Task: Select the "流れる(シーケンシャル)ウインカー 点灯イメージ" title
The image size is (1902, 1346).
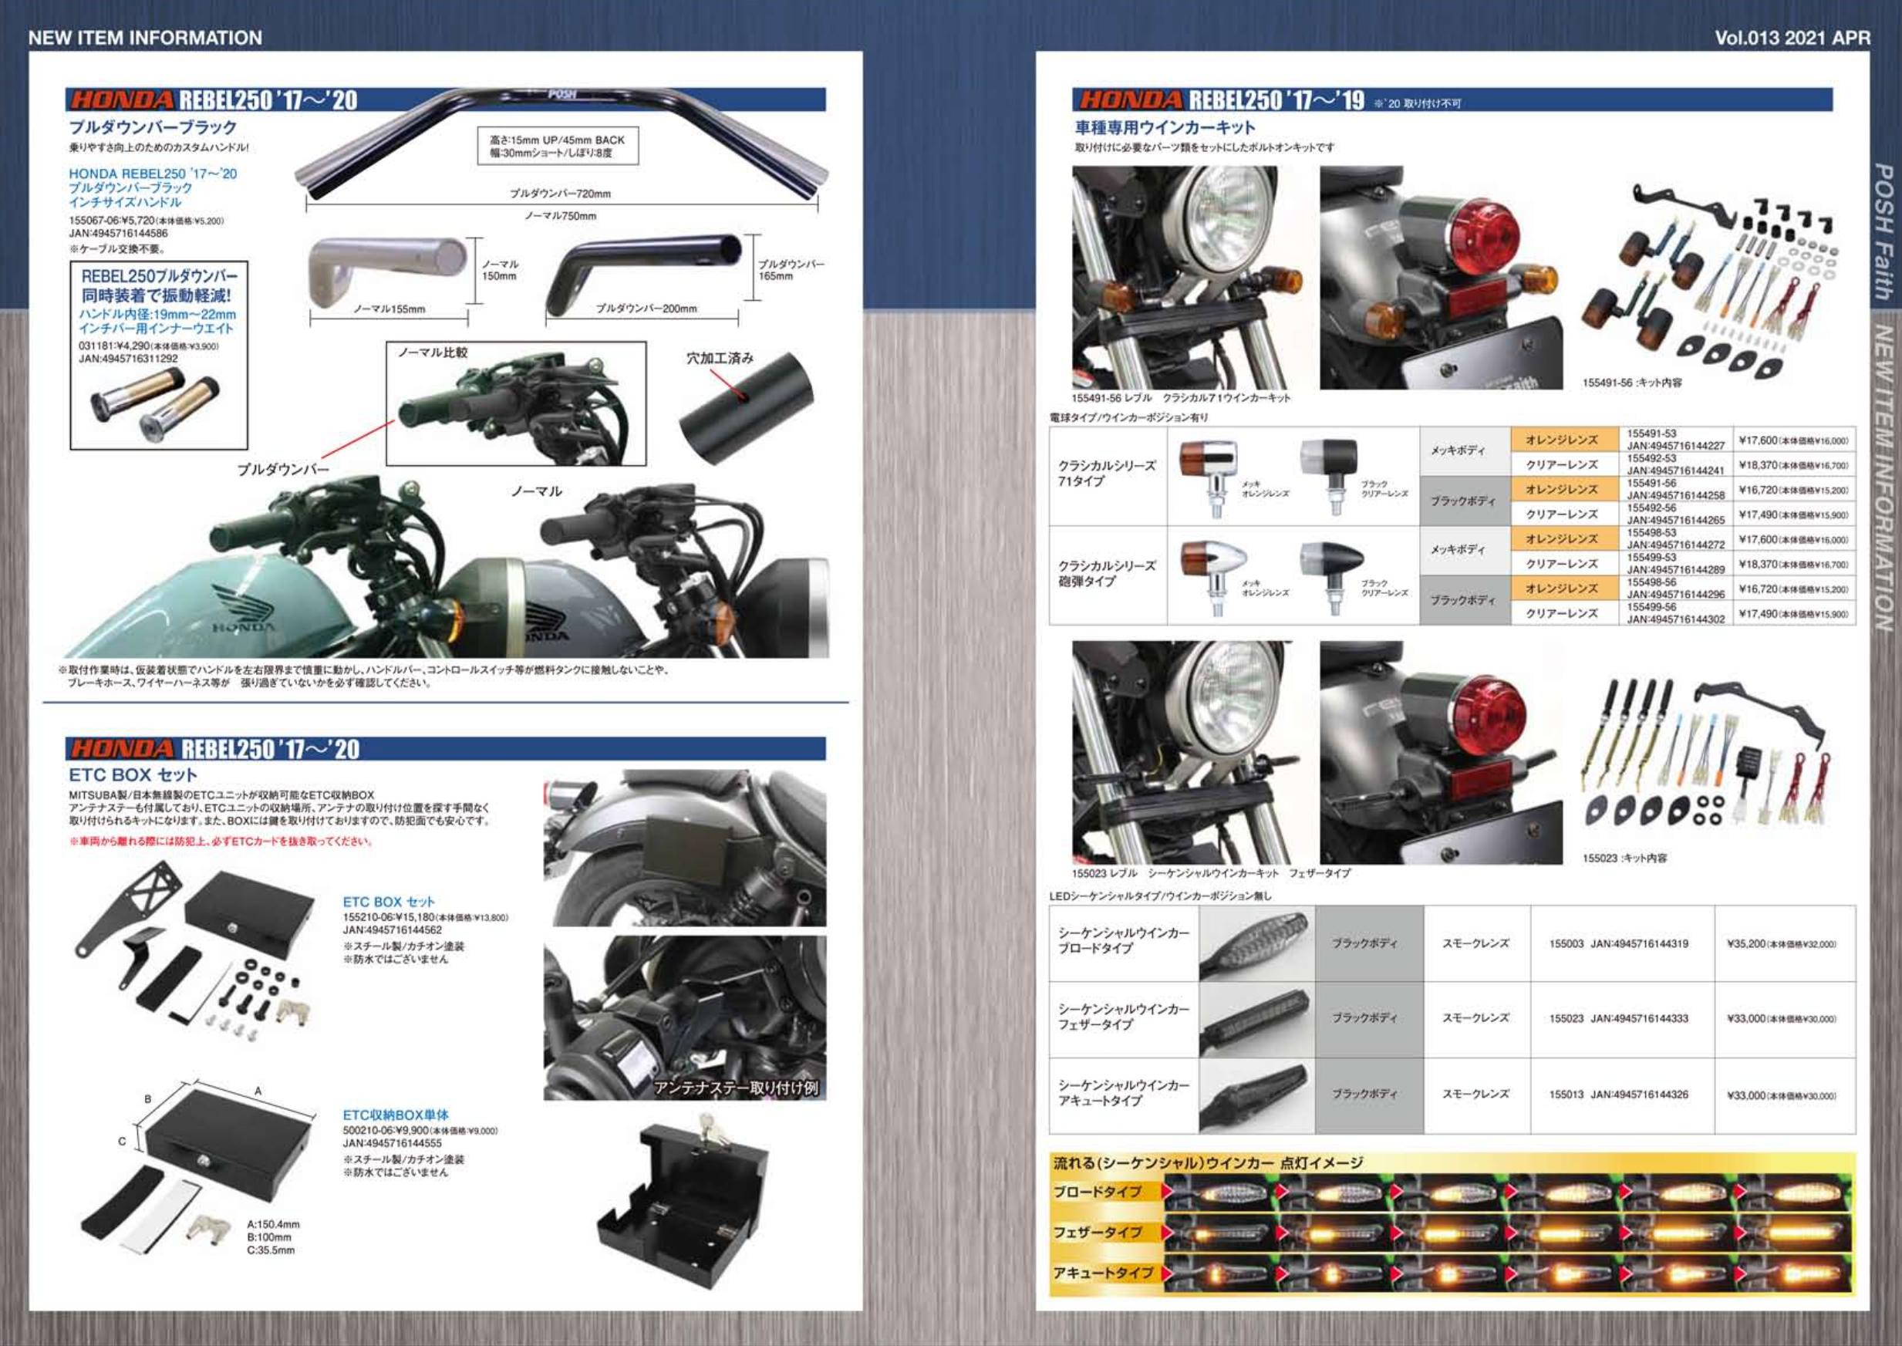Action: click(x=1208, y=1163)
